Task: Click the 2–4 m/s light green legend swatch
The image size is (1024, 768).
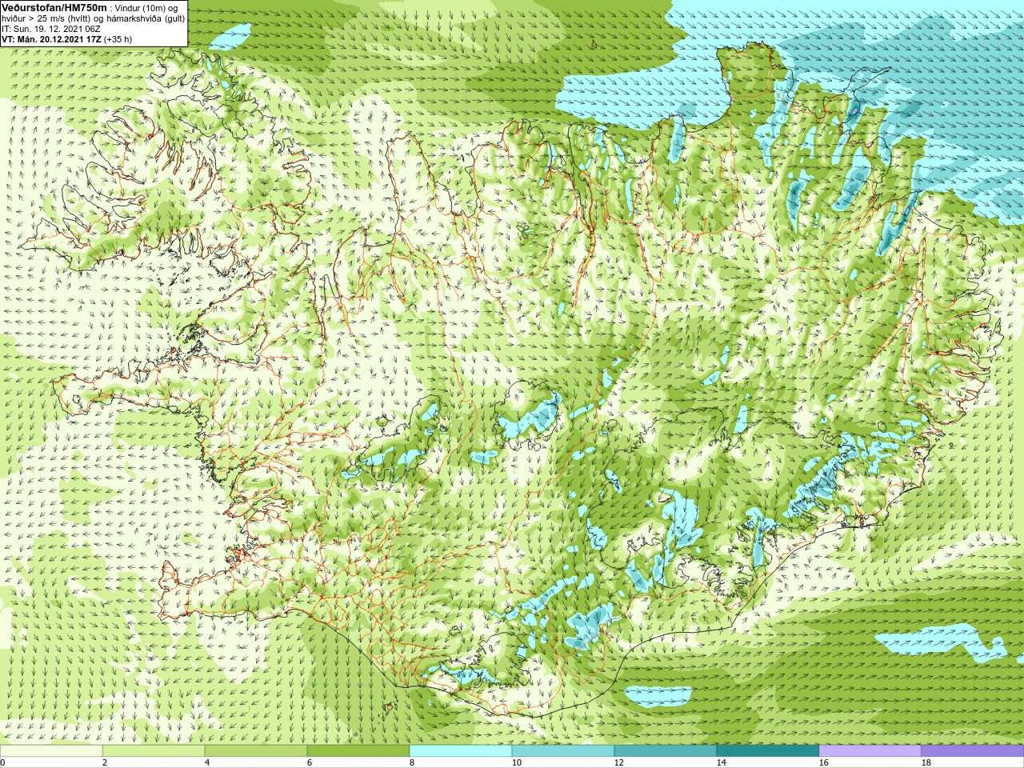Action: click(x=154, y=751)
